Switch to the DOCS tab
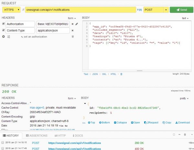Viewport: 194px width, 150px height. (78, 135)
